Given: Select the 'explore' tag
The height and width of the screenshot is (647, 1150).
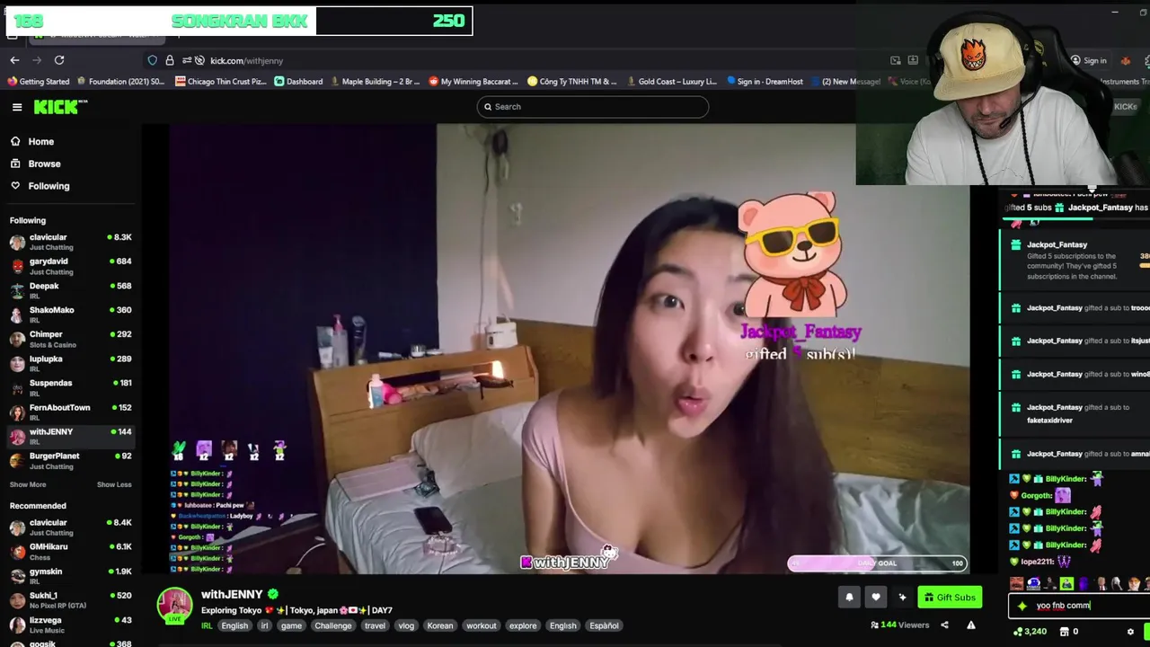Looking at the screenshot, I should (523, 625).
